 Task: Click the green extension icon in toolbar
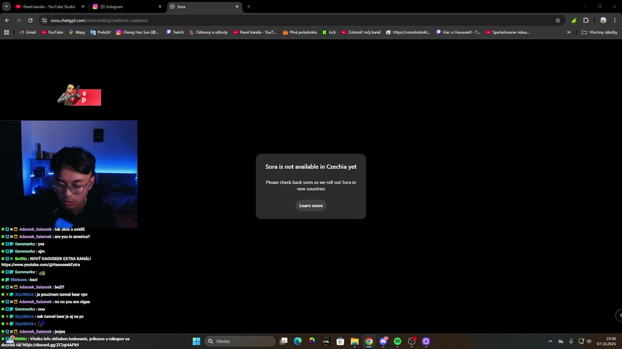(574, 20)
